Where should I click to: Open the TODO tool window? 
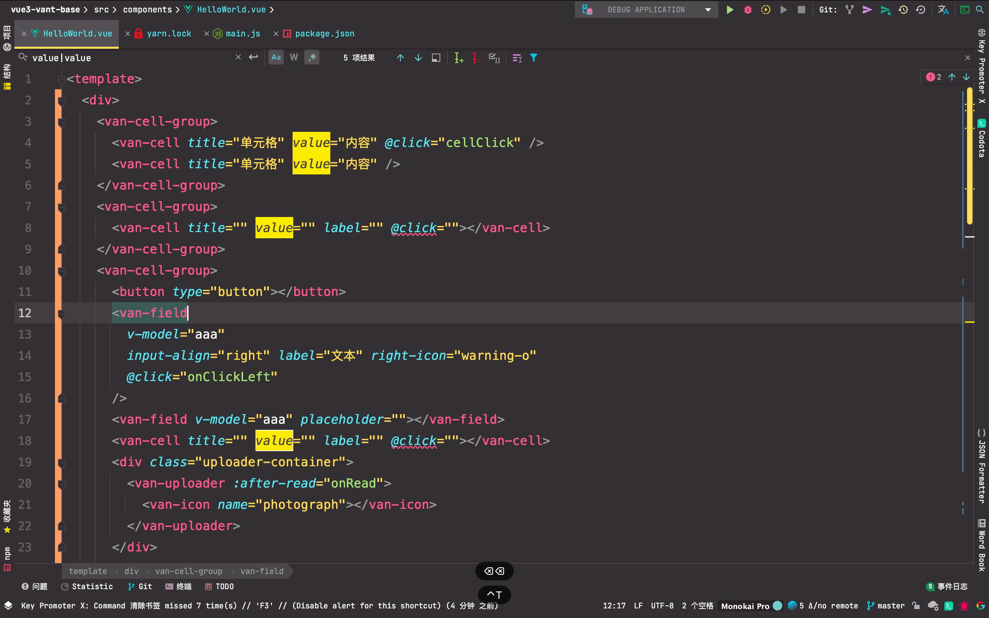pos(224,586)
